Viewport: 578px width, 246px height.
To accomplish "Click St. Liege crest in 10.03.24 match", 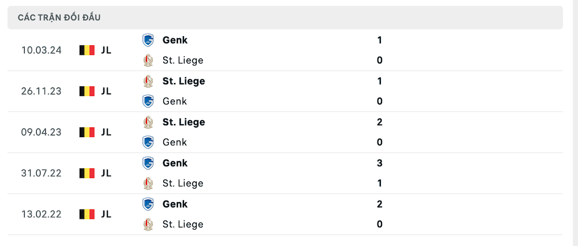I will click(x=148, y=60).
